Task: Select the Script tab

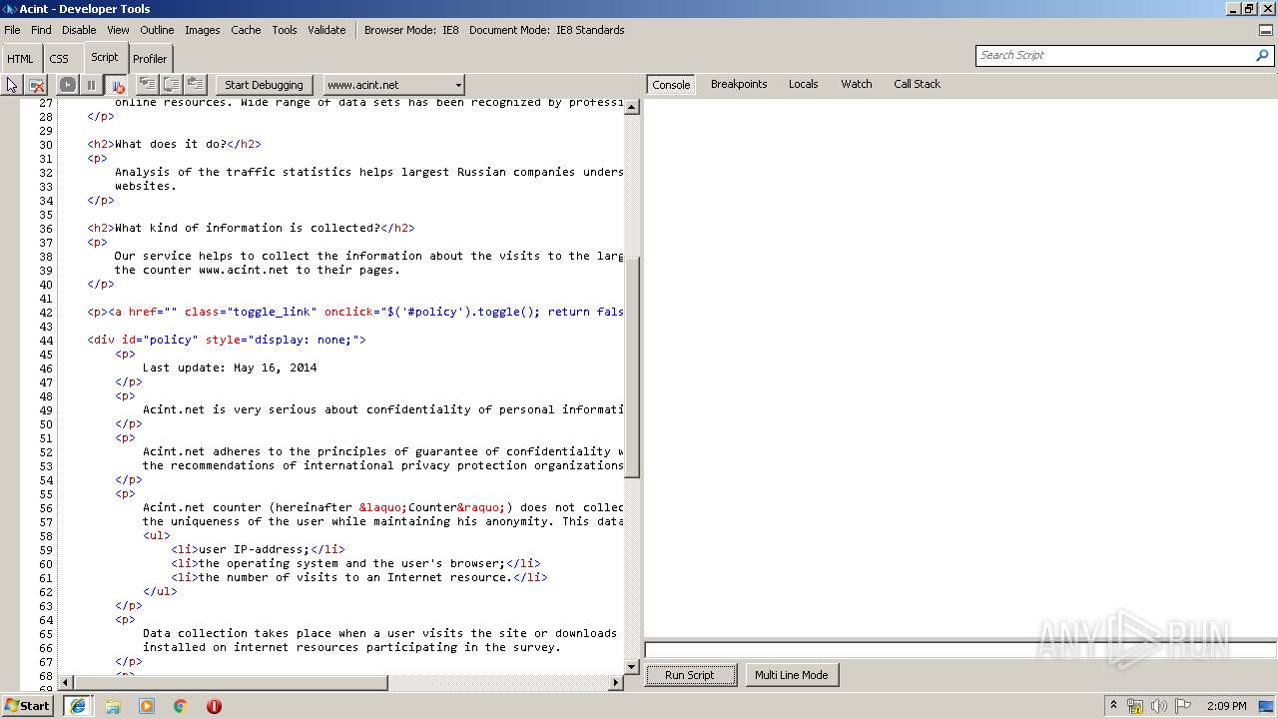Action: click(x=104, y=58)
